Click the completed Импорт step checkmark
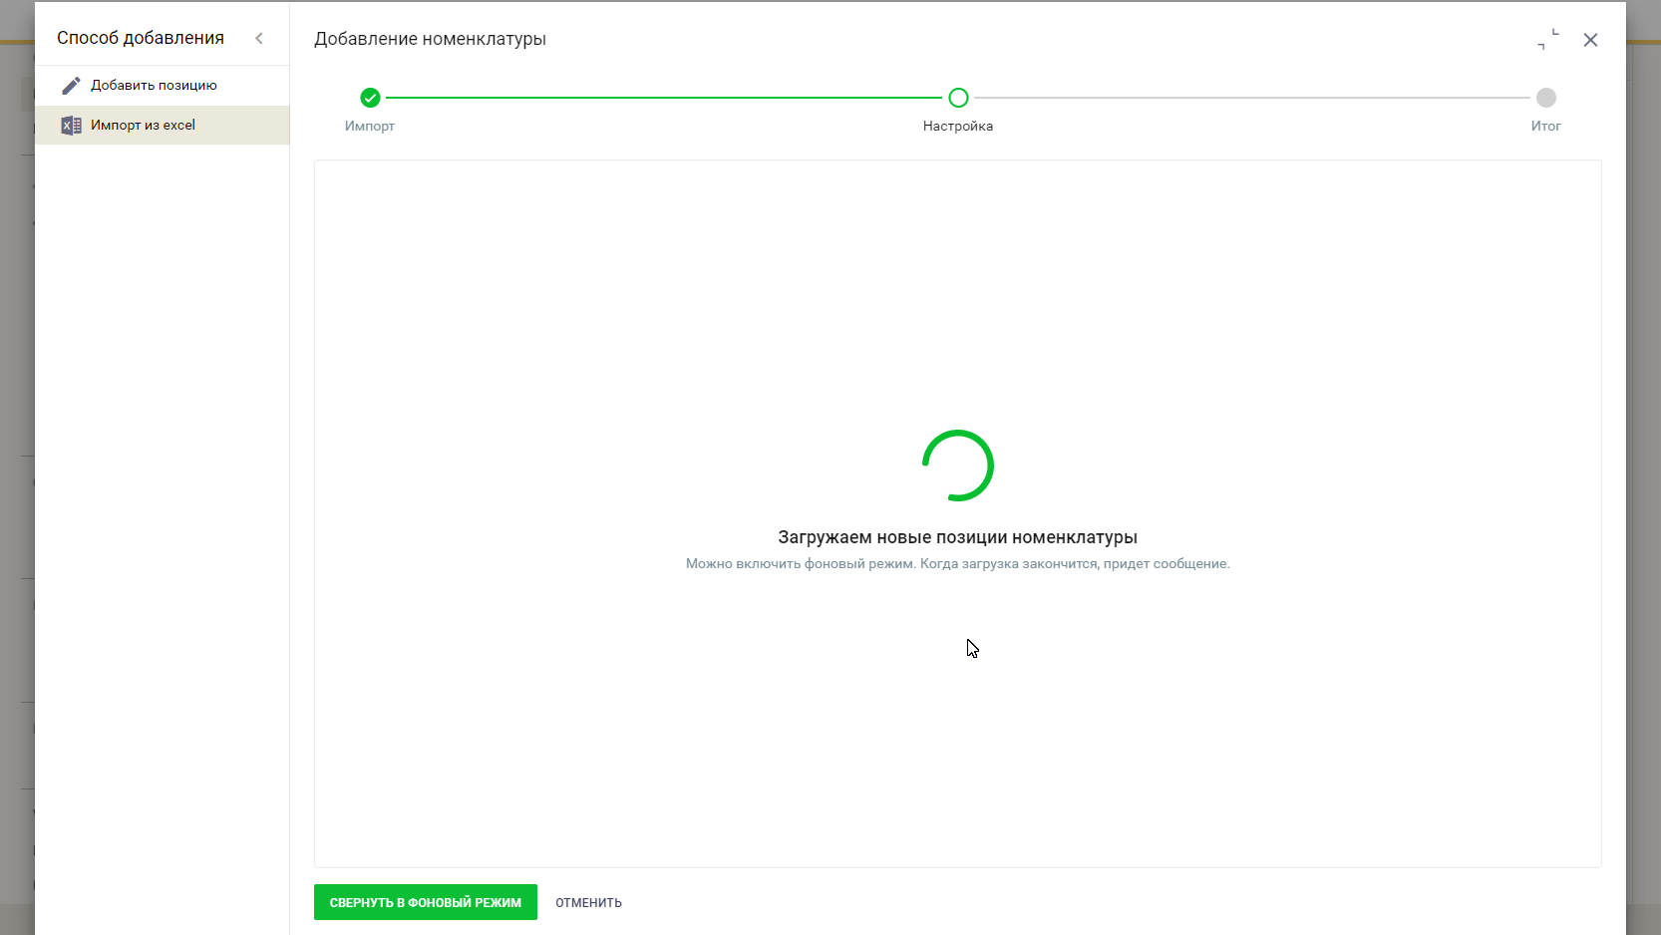The height and width of the screenshot is (935, 1661). [x=370, y=98]
